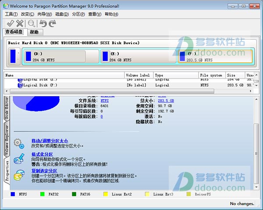Viewport: 263px width, 210px height.
Task: Click the Logical Disk (F:) row icon
Action: point(20,85)
